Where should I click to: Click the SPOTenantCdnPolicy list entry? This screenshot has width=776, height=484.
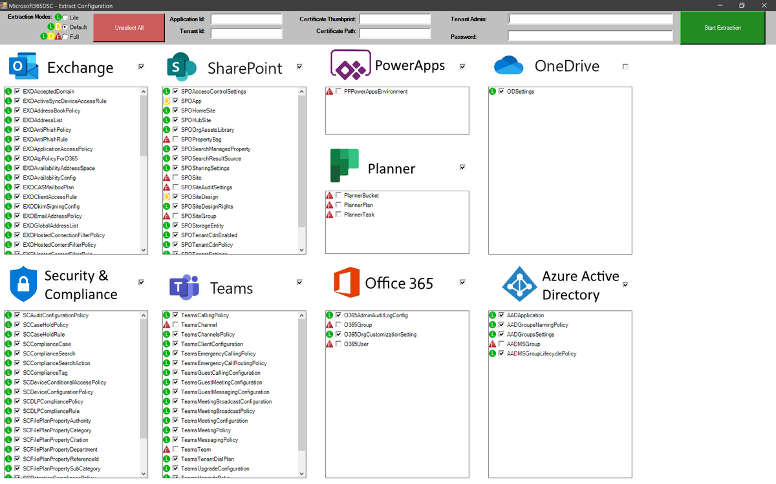[x=207, y=245]
